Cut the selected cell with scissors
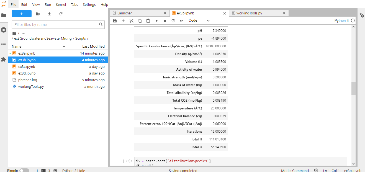This screenshot has width=365, height=172. click(132, 21)
